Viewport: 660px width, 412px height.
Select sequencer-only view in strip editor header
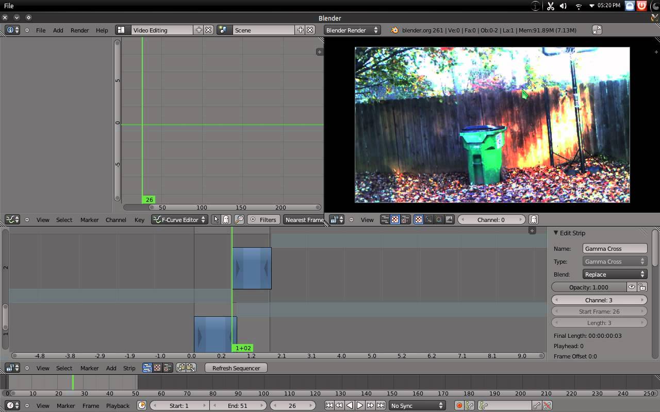pos(147,368)
